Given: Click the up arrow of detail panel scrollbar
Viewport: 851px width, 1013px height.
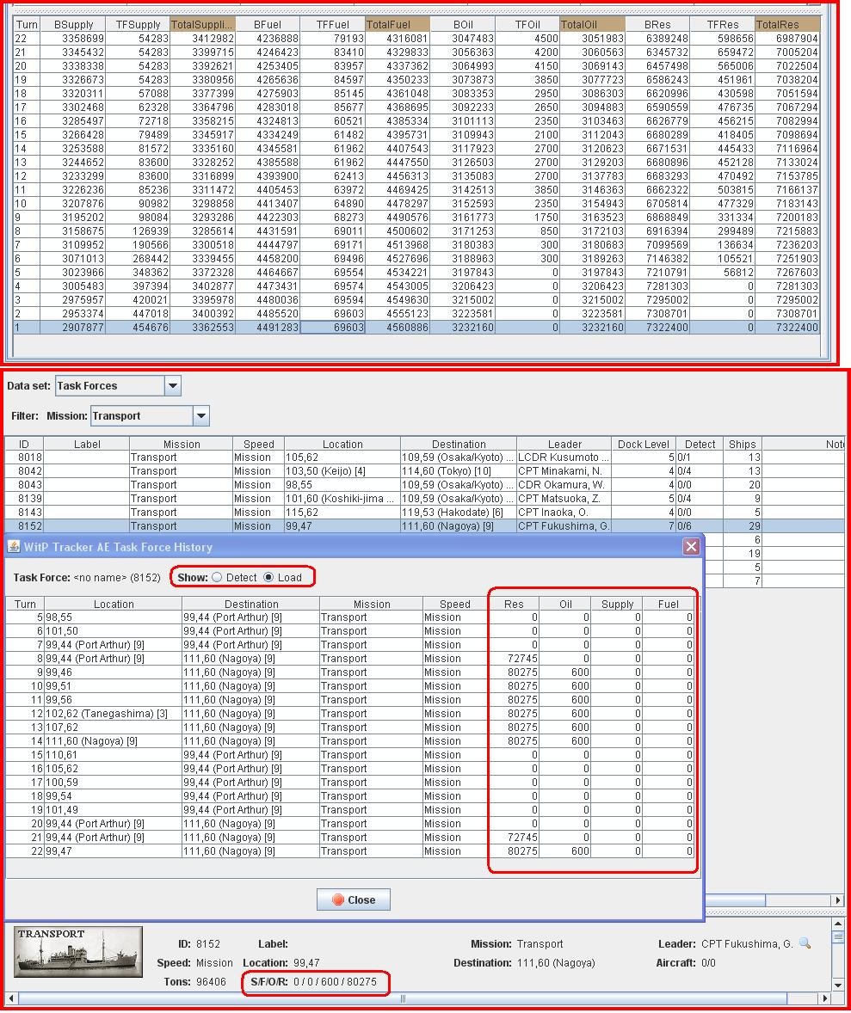Looking at the screenshot, I should pyautogui.click(x=839, y=924).
